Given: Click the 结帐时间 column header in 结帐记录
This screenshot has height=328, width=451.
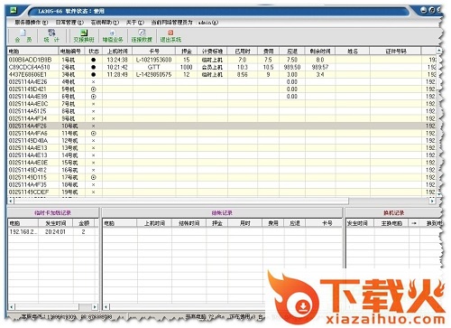Looking at the screenshot, I should coord(189,223).
